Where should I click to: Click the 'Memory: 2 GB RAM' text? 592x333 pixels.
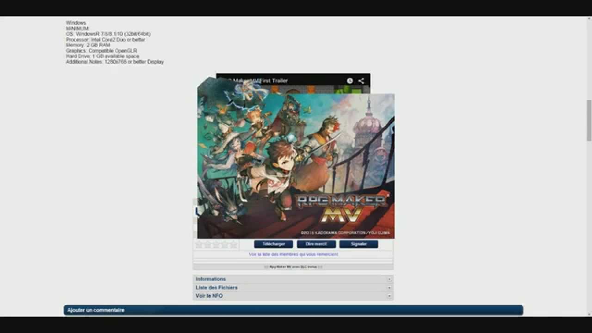click(88, 45)
